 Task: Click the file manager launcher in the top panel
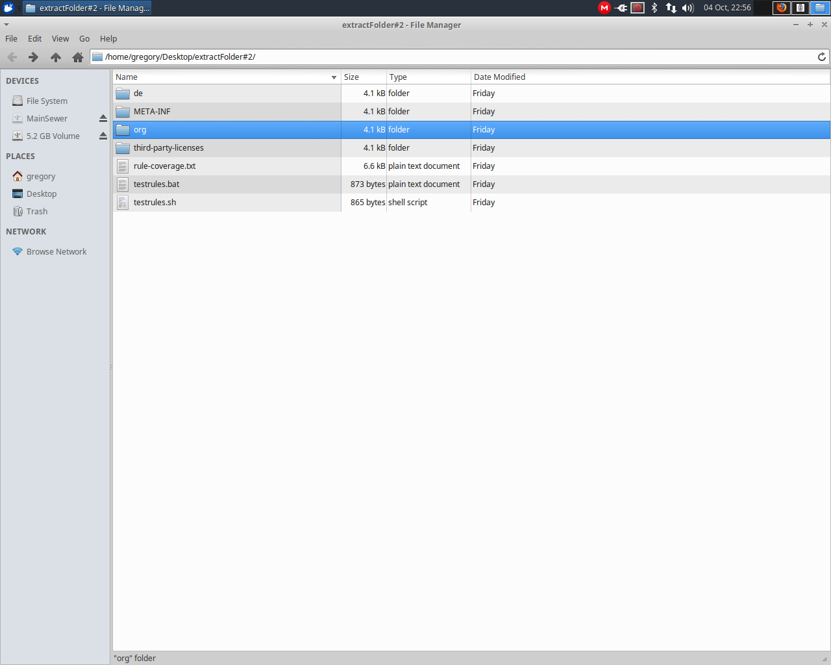820,8
